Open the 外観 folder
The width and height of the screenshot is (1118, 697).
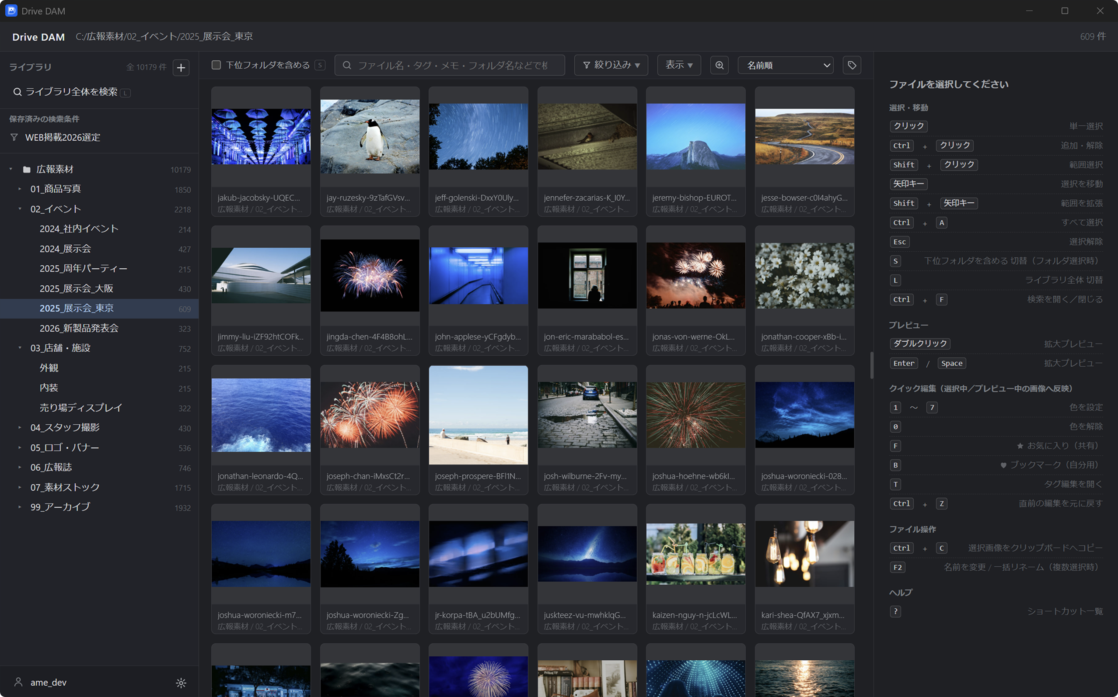tap(99, 368)
